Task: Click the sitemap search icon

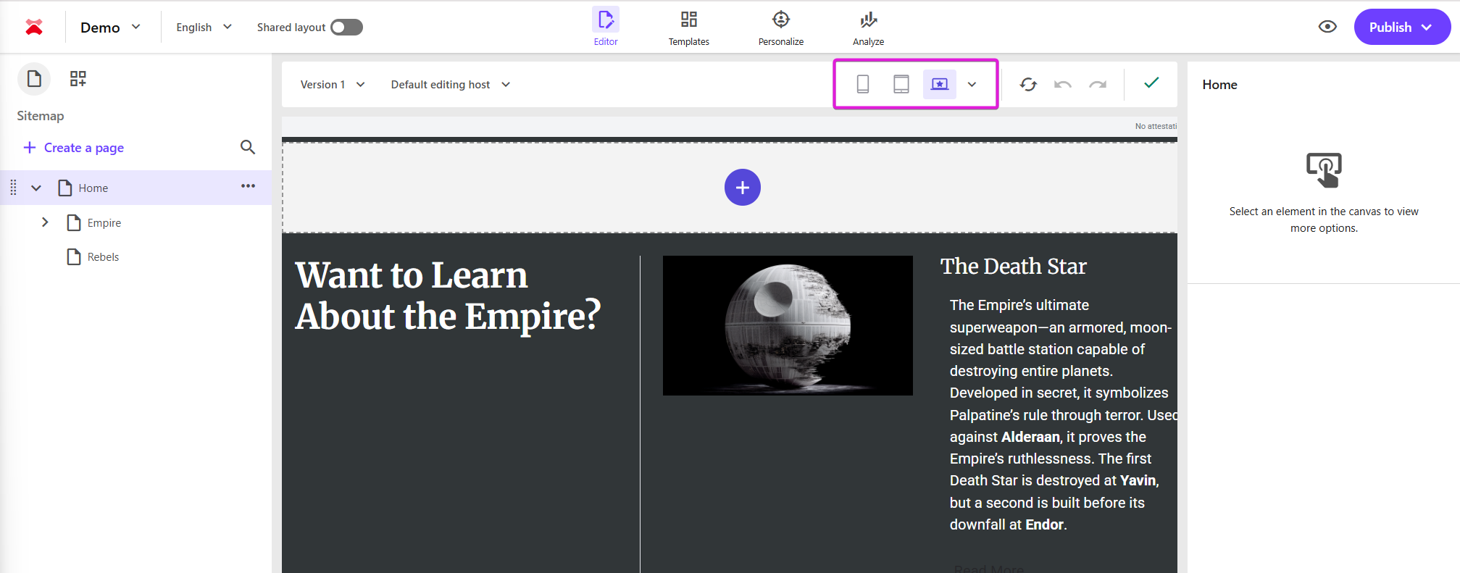Action: 248,148
